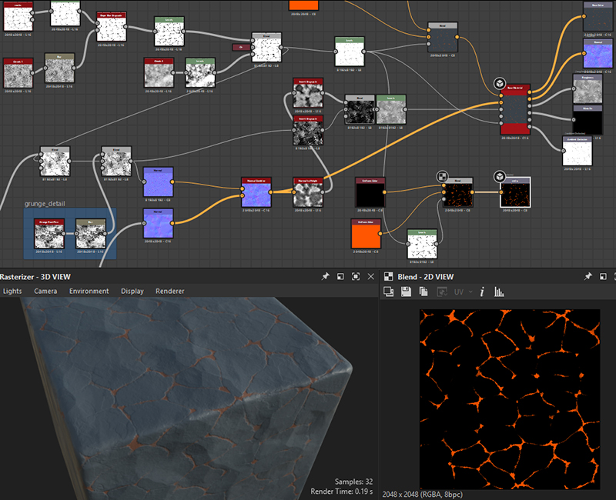The image size is (616, 500).
Task: Click the info icon in 2D view toolbar
Action: pos(482,292)
